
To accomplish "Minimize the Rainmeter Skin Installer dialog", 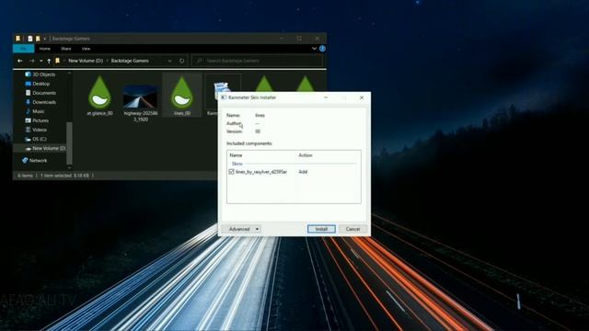I will click(x=326, y=97).
